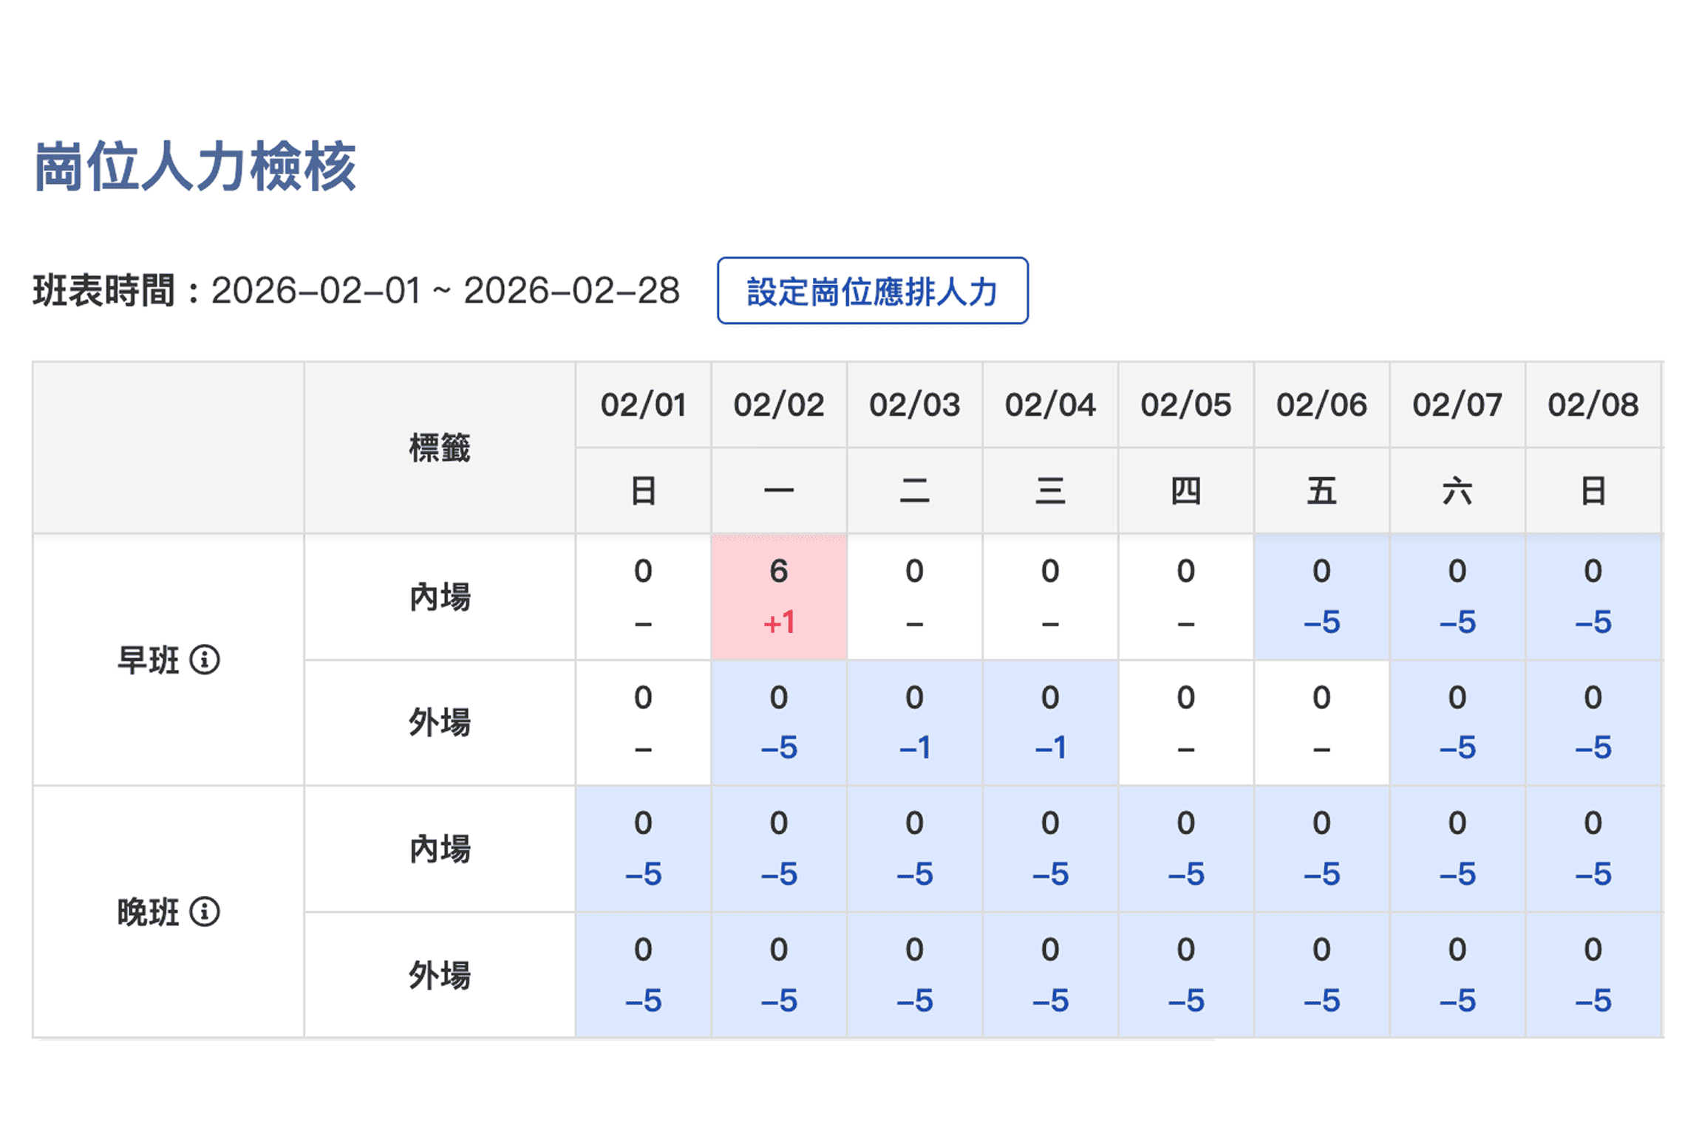Image resolution: width=1685 pixels, height=1144 pixels.
Task: Select the red overstaffed cell showing 6 +1
Action: [779, 598]
